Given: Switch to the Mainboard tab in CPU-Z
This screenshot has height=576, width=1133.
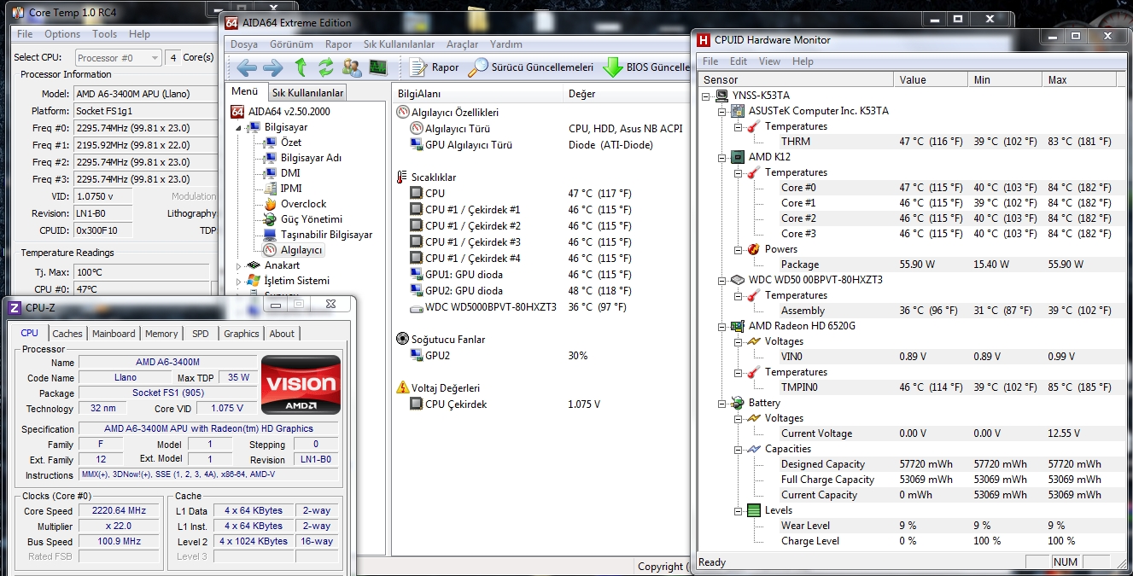Looking at the screenshot, I should tap(114, 334).
